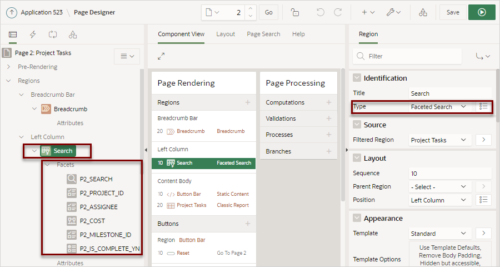
Task: Switch to the Layout tab
Action: 226,34
